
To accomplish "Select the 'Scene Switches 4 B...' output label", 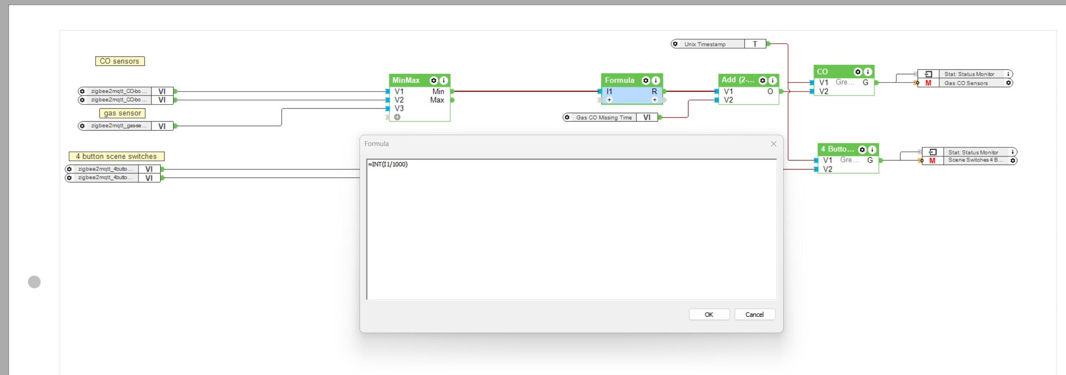I will coord(975,160).
